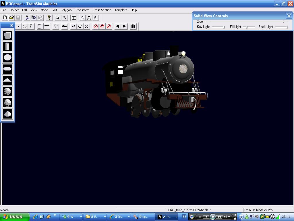The image size is (294, 221).
Task: Open the Cross Section menu
Action: (102, 10)
